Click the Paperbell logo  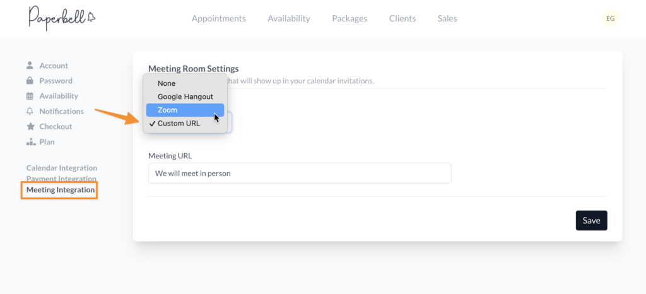[61, 18]
